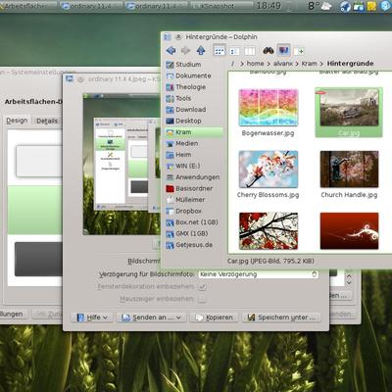Select red swirl wallpaper thumbnail
Image resolution: width=392 pixels, height=392 pixels.
point(349,231)
